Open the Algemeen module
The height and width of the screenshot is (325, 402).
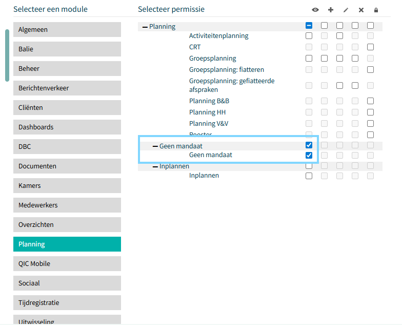tap(67, 30)
